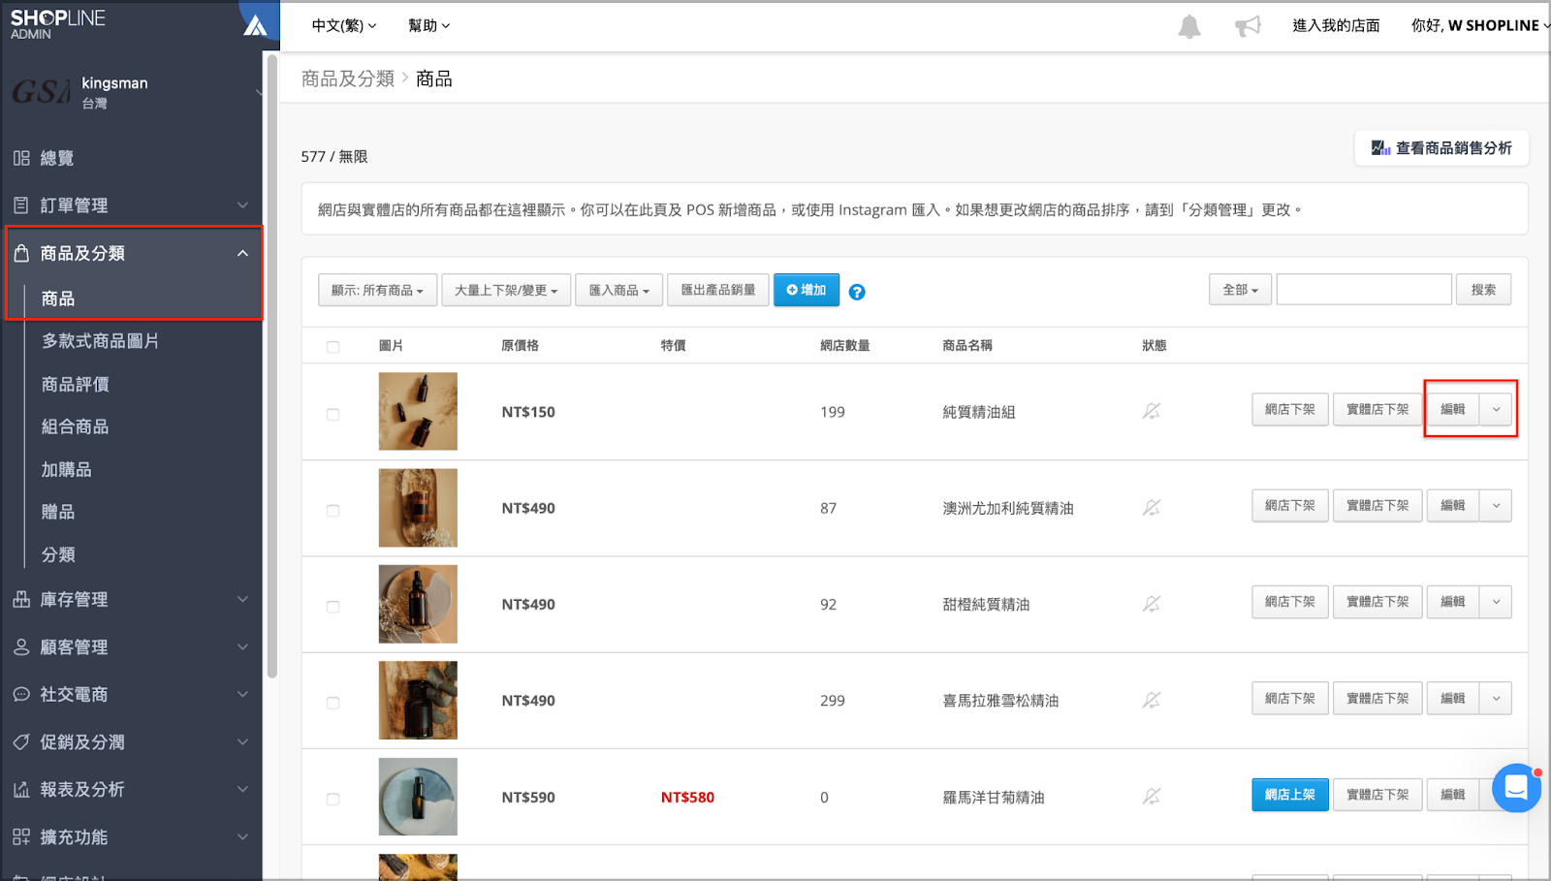The width and height of the screenshot is (1551, 881).
Task: Tick the select-all checkbox in table header
Action: click(x=332, y=346)
